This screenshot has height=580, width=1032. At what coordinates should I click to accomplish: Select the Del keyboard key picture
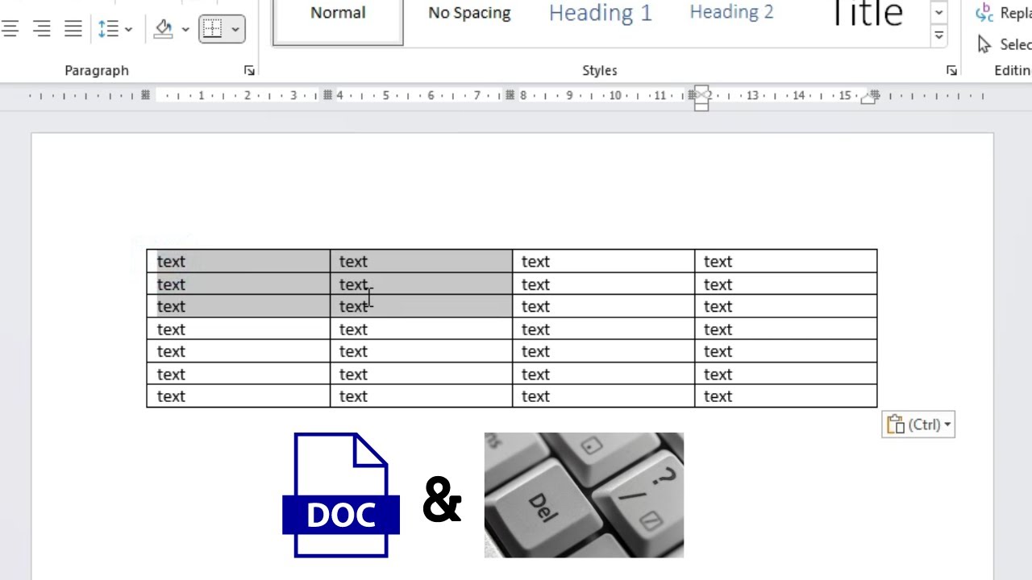[x=584, y=495]
